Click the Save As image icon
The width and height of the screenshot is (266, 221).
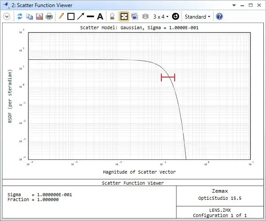click(x=39, y=16)
